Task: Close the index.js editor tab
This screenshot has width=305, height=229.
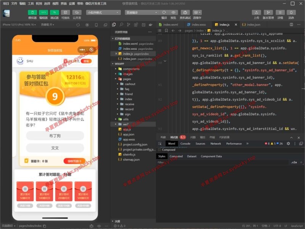Action: [236, 25]
